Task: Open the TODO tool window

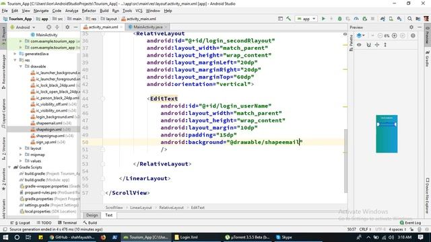Action: [x=44, y=223]
